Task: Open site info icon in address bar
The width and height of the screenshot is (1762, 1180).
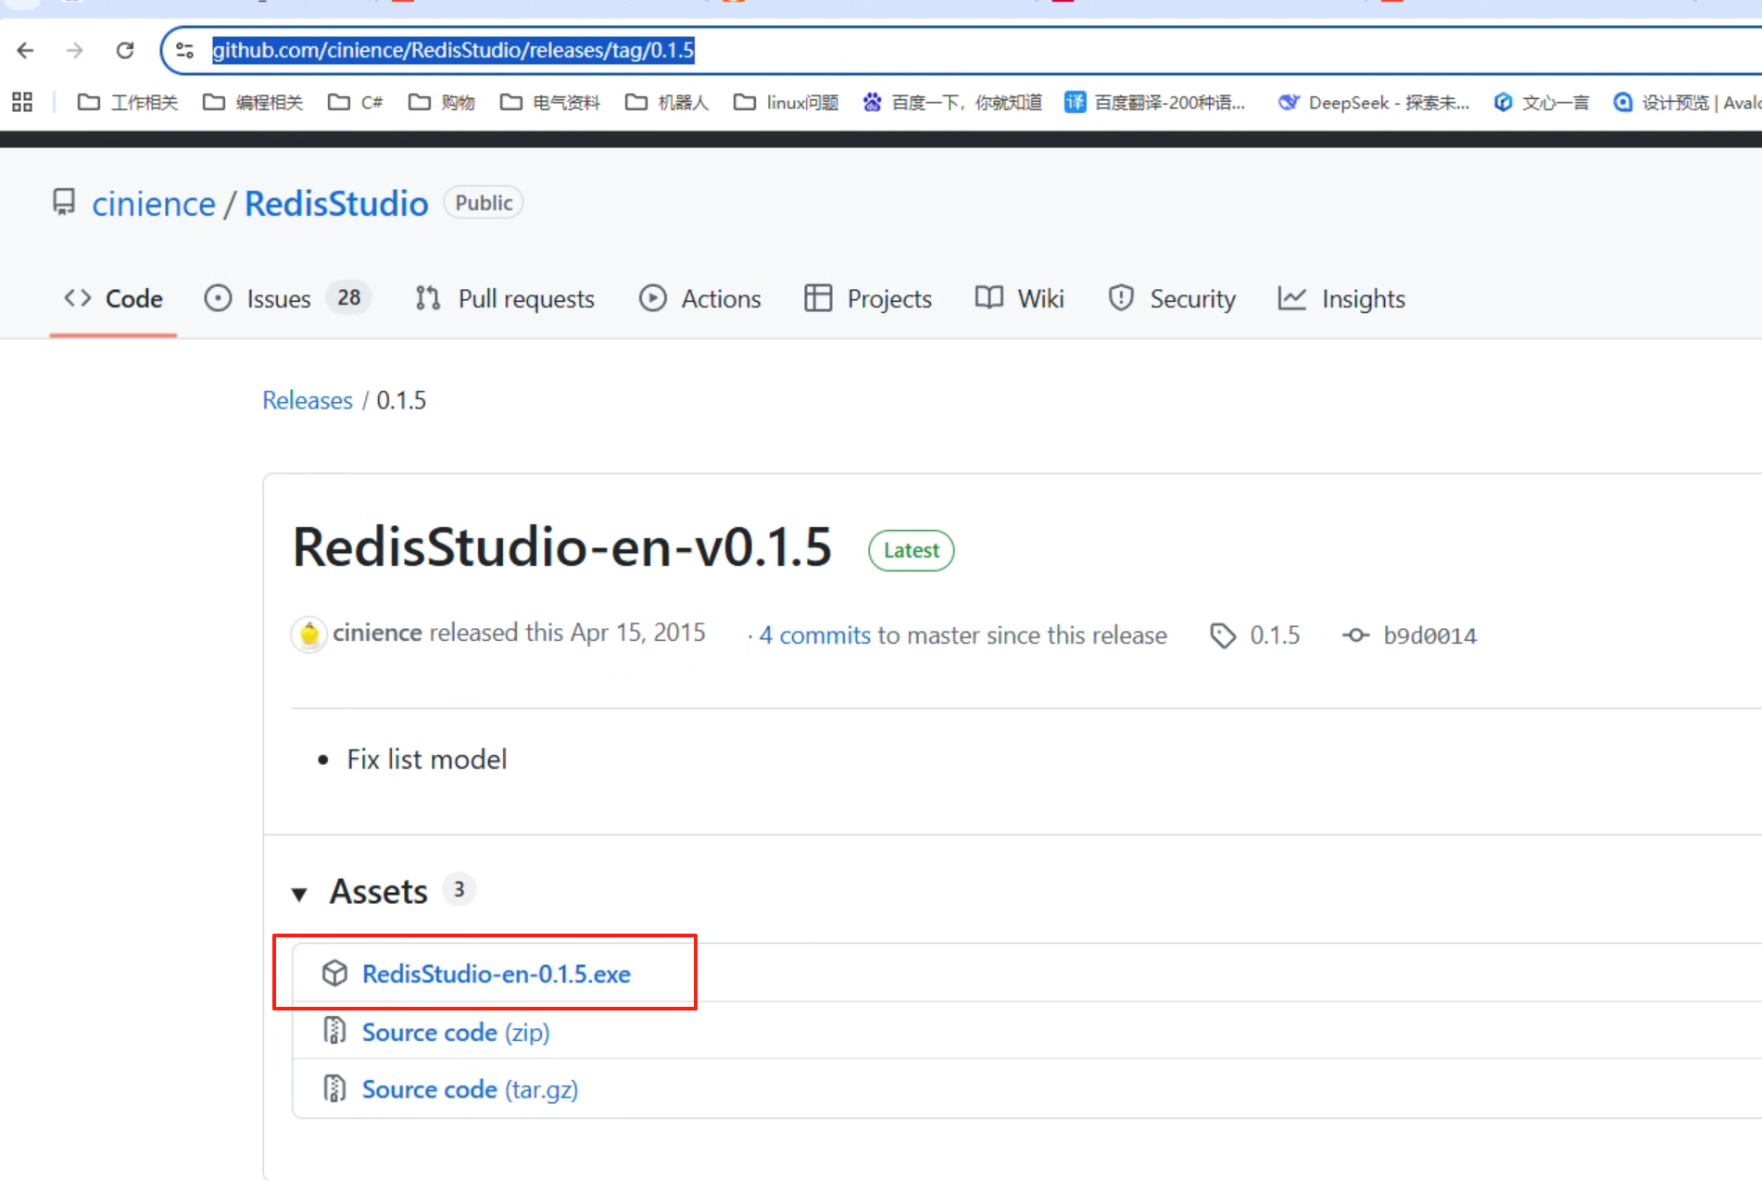Action: point(184,50)
